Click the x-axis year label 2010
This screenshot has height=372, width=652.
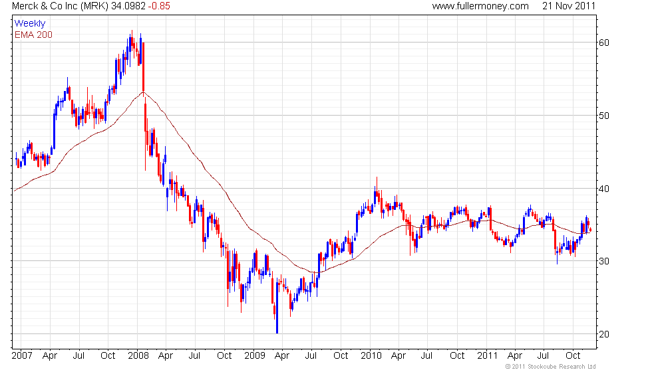point(371,356)
